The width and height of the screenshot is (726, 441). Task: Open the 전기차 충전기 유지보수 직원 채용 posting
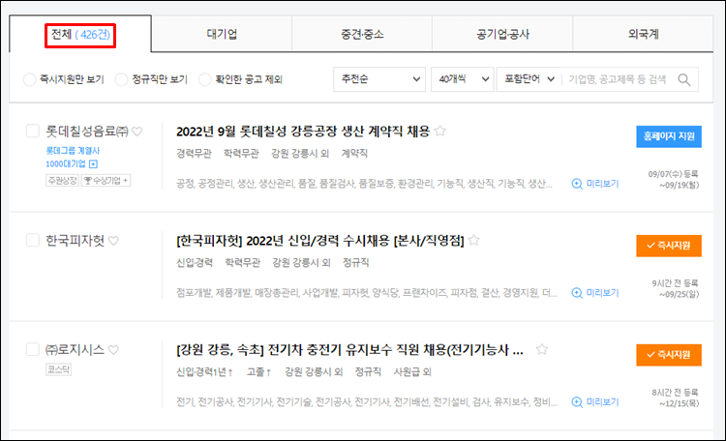click(350, 350)
